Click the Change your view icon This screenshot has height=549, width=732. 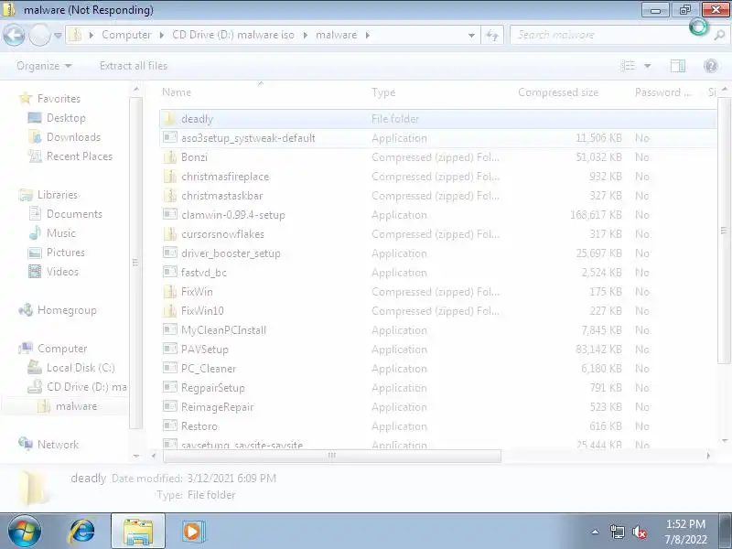click(628, 66)
